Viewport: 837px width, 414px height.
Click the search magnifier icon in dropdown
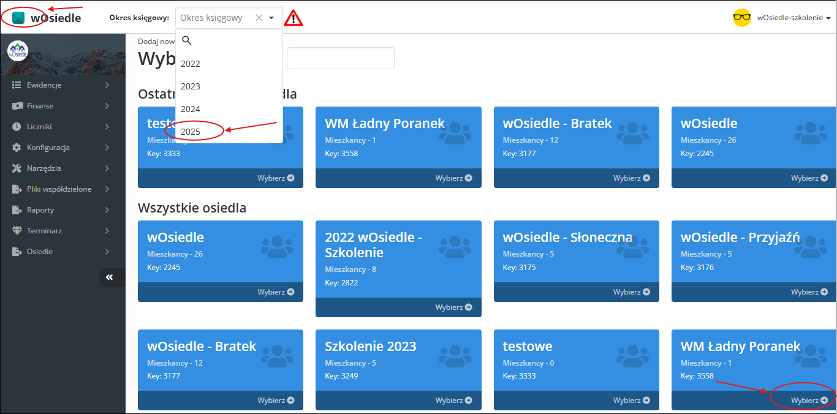coord(187,40)
